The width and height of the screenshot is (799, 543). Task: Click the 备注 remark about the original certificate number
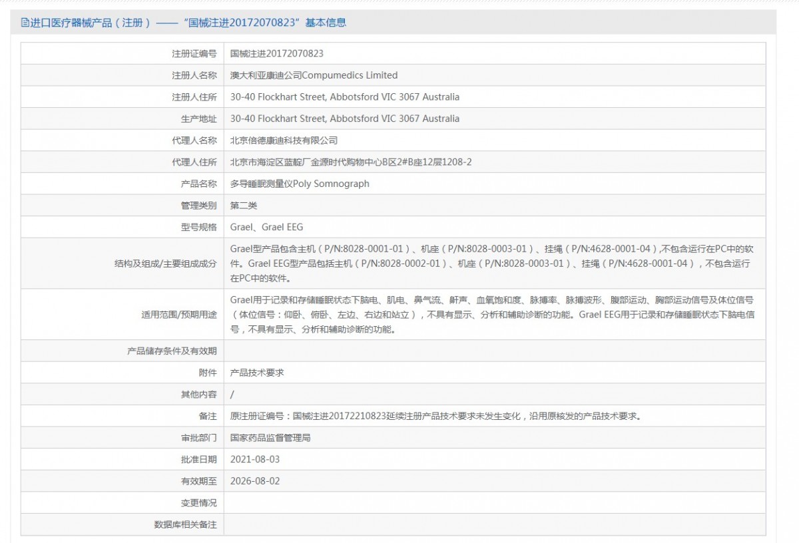pos(435,416)
